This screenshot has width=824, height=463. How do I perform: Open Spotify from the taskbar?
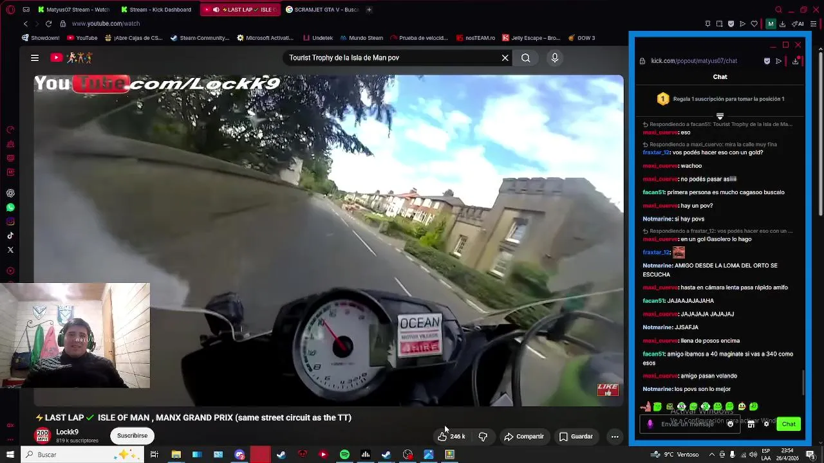click(x=344, y=455)
